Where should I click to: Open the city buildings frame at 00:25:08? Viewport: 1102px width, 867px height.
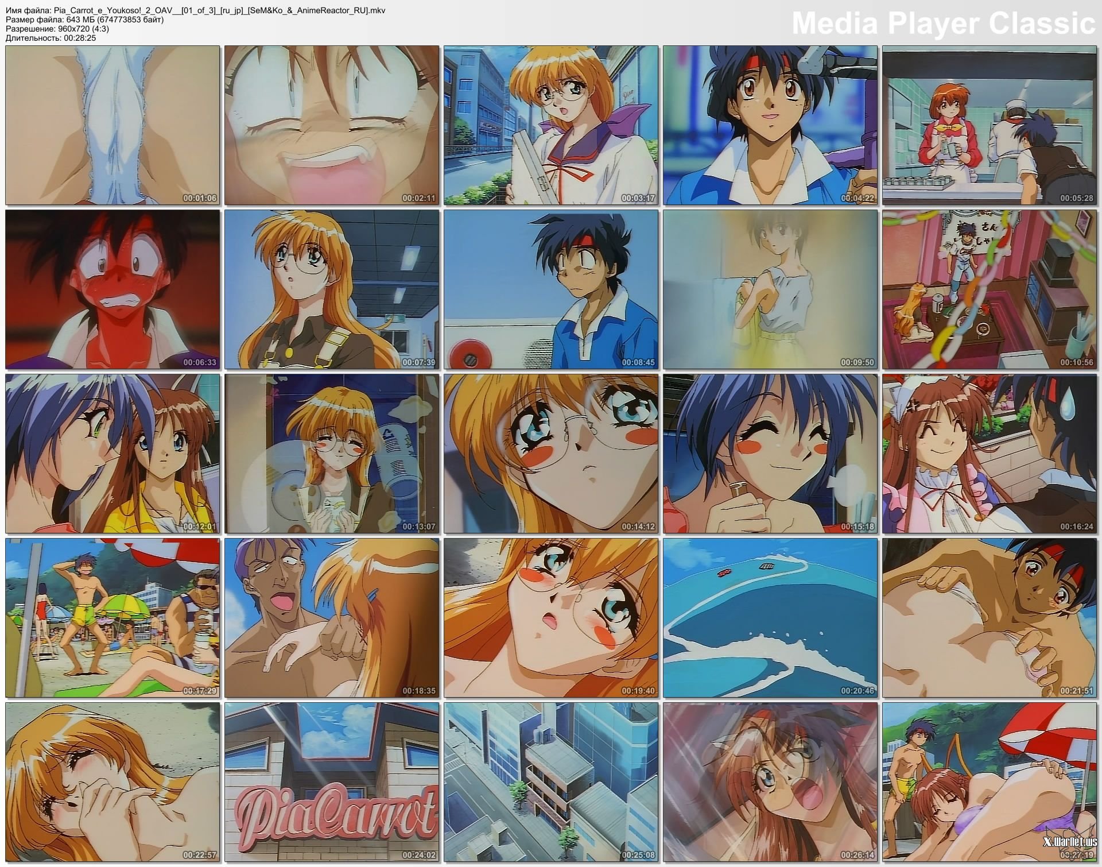click(551, 782)
